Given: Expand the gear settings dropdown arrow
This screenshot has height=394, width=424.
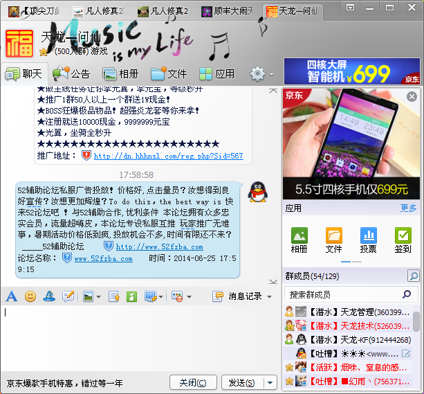Looking at the screenshot, I should [x=272, y=74].
